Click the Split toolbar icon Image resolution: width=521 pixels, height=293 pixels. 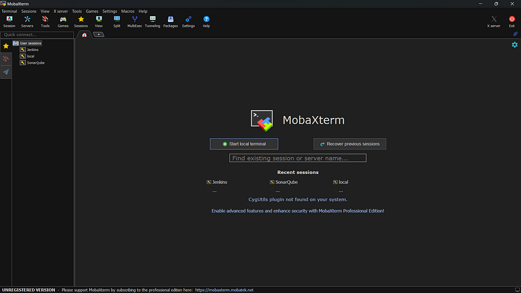click(117, 21)
